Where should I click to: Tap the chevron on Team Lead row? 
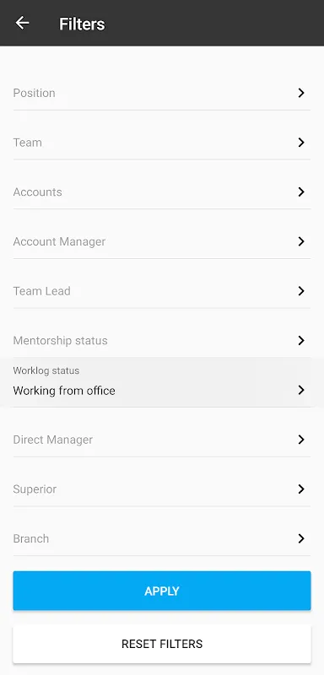[x=301, y=291]
